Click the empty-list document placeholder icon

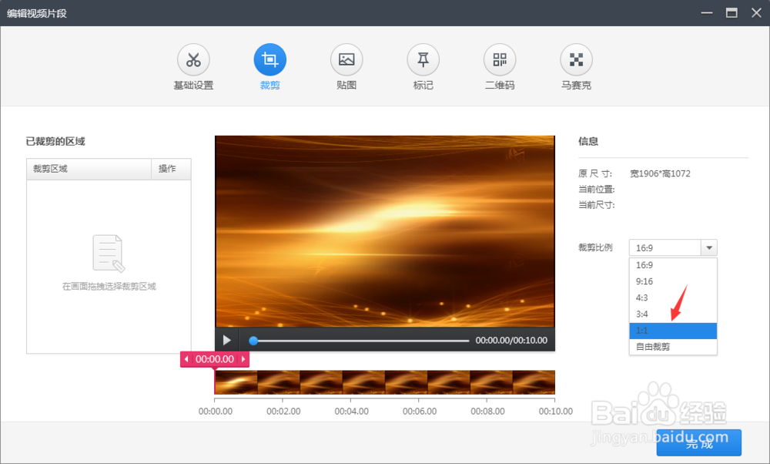pos(109,253)
